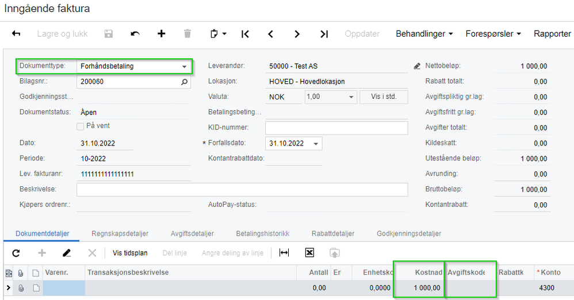Screen dimensions: 574x300
Task: Open the Rabattdetaljer tab
Action: coord(333,233)
